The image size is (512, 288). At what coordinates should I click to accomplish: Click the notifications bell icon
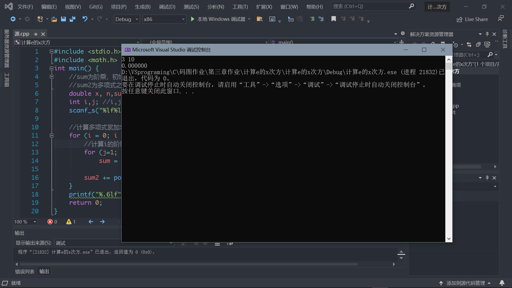[502, 283]
